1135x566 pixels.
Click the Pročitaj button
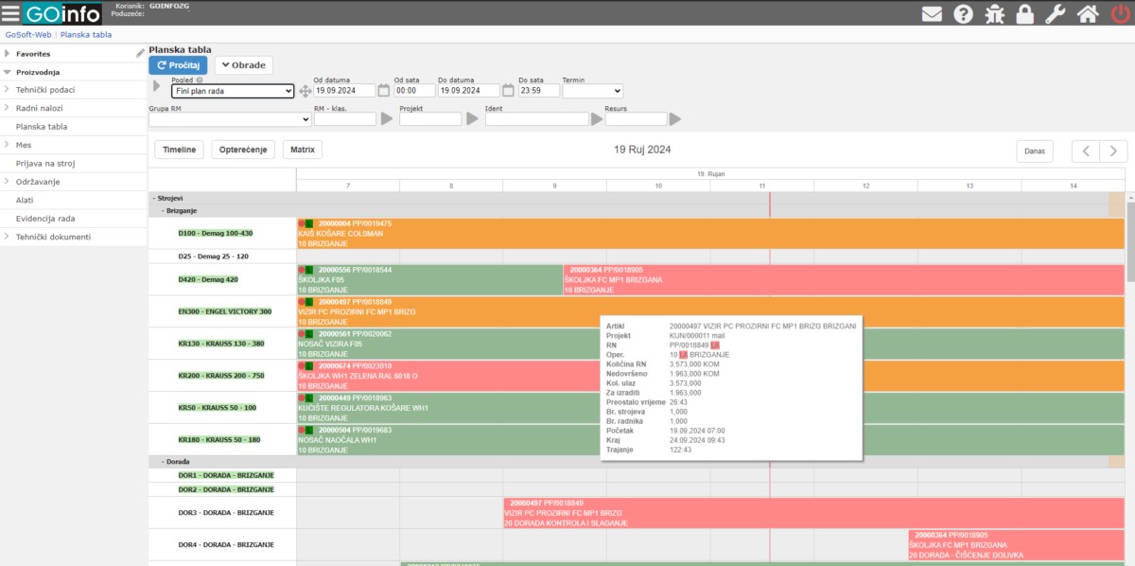(x=178, y=65)
